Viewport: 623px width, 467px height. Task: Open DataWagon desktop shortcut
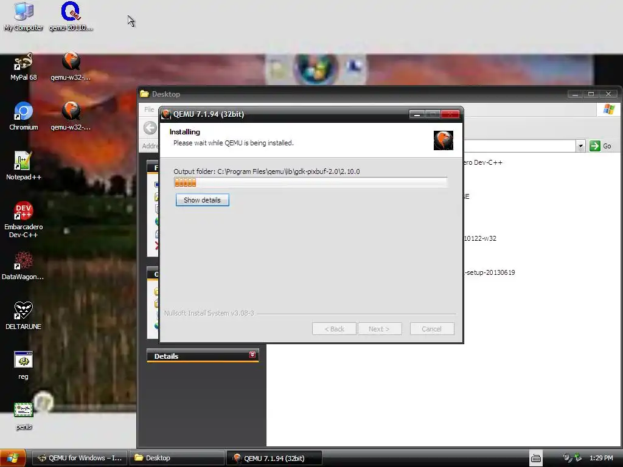click(x=23, y=266)
